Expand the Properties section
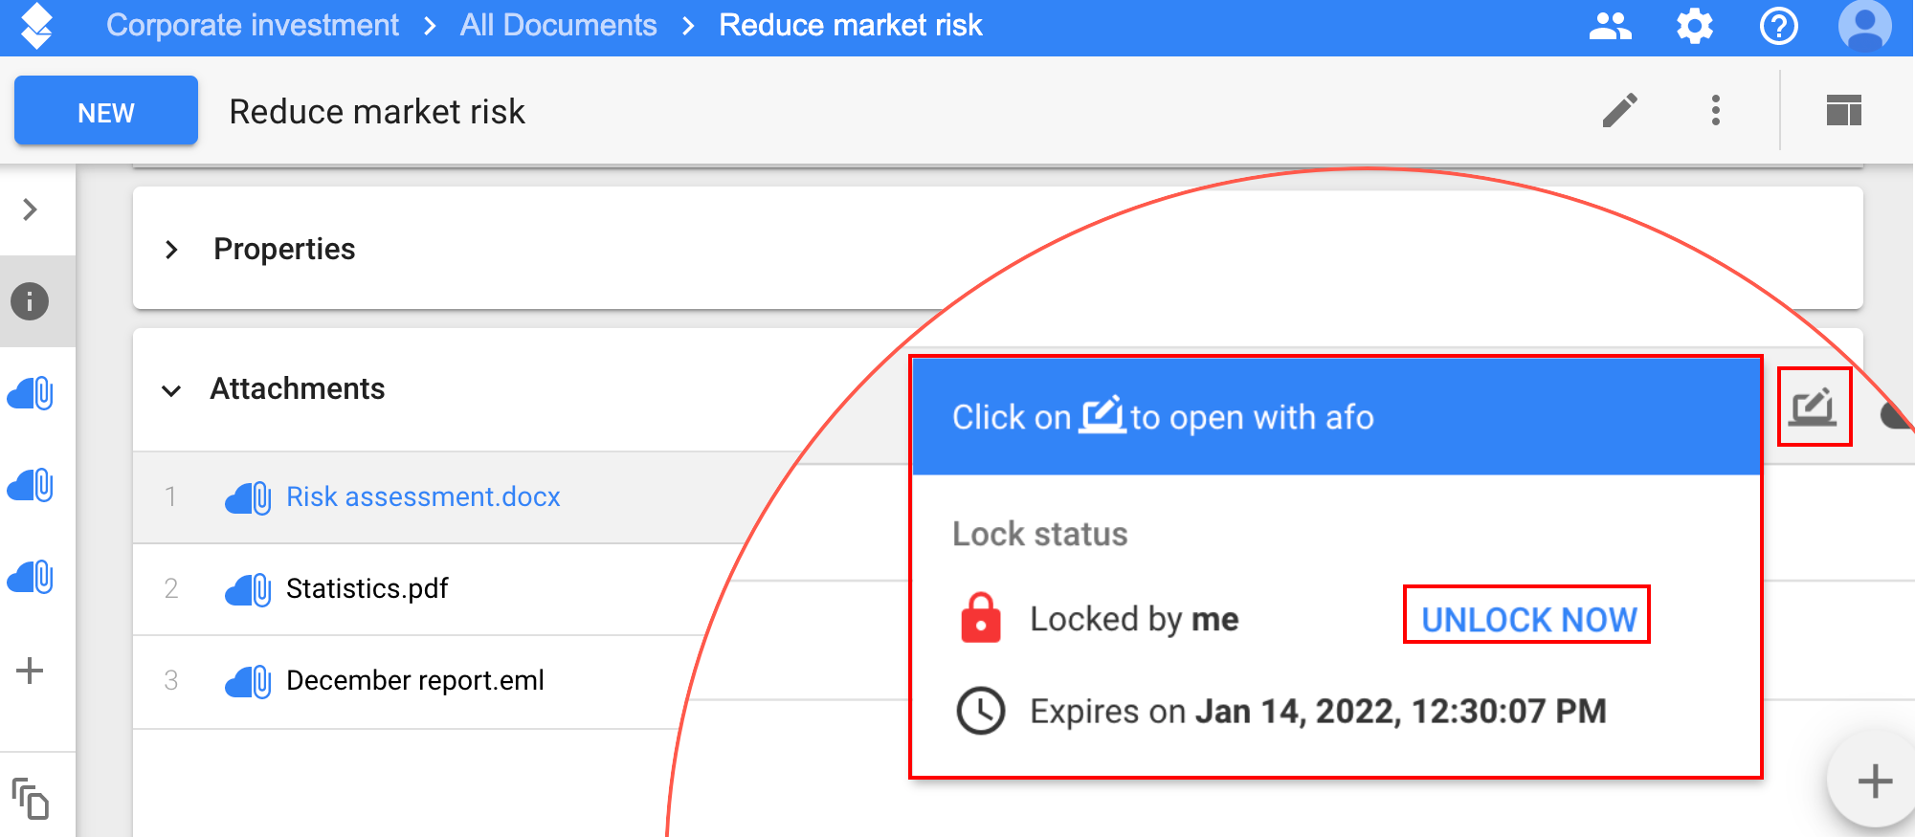This screenshot has height=837, width=1915. pos(171,250)
